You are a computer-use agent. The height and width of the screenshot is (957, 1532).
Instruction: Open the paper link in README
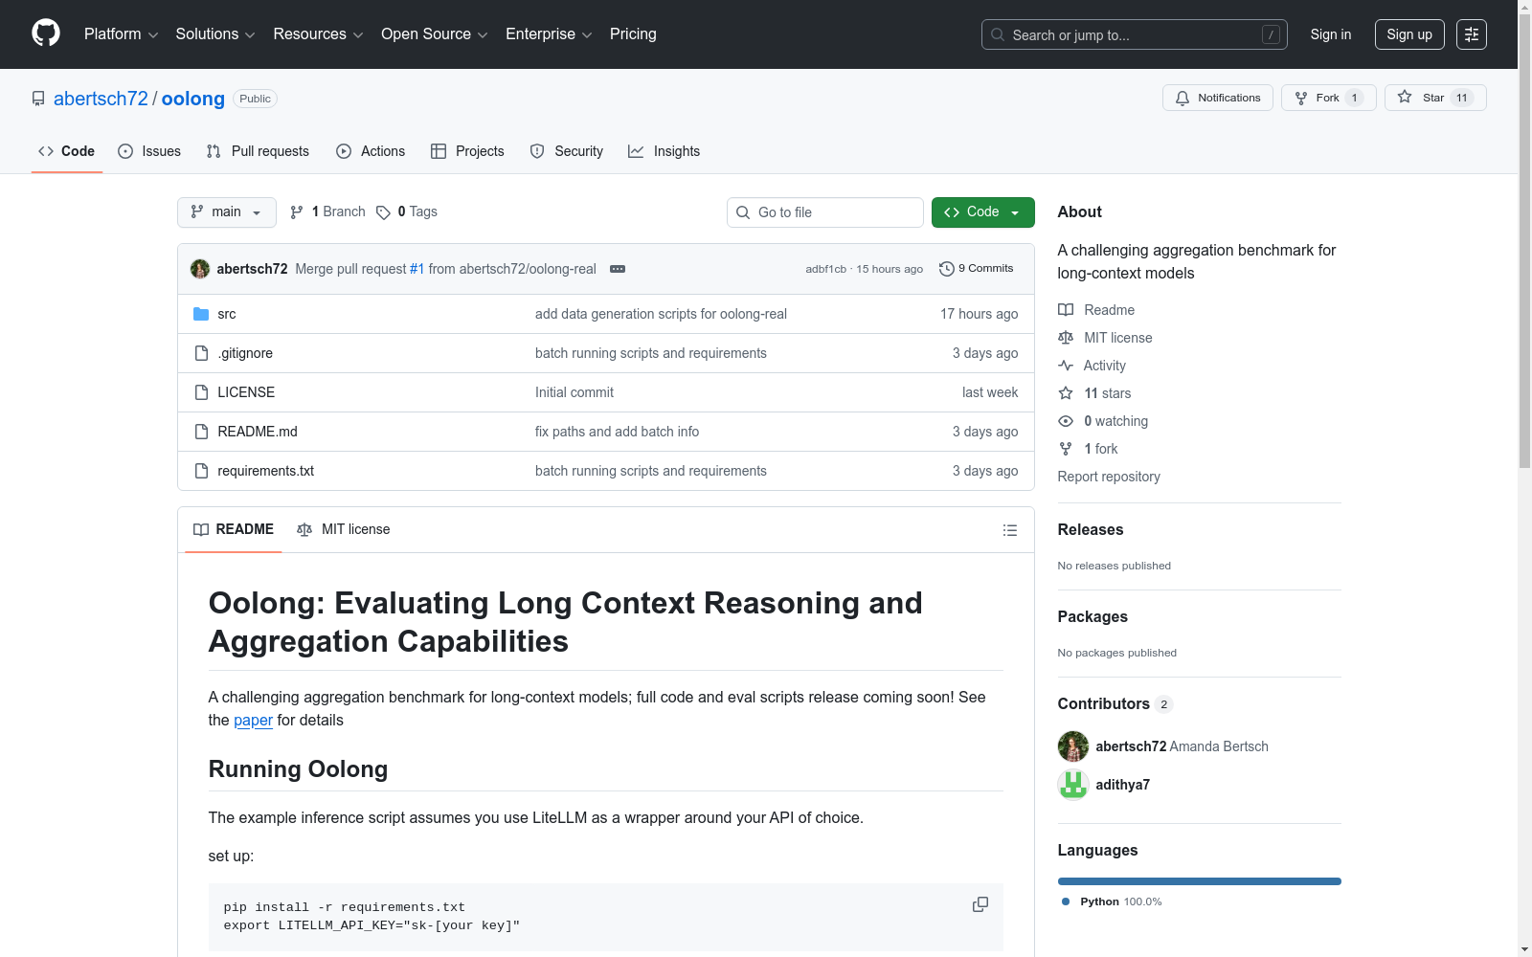click(x=253, y=720)
